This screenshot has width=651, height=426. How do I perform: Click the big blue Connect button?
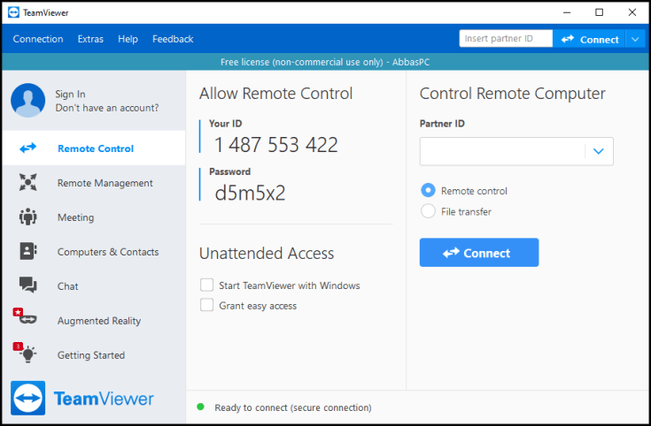(479, 253)
